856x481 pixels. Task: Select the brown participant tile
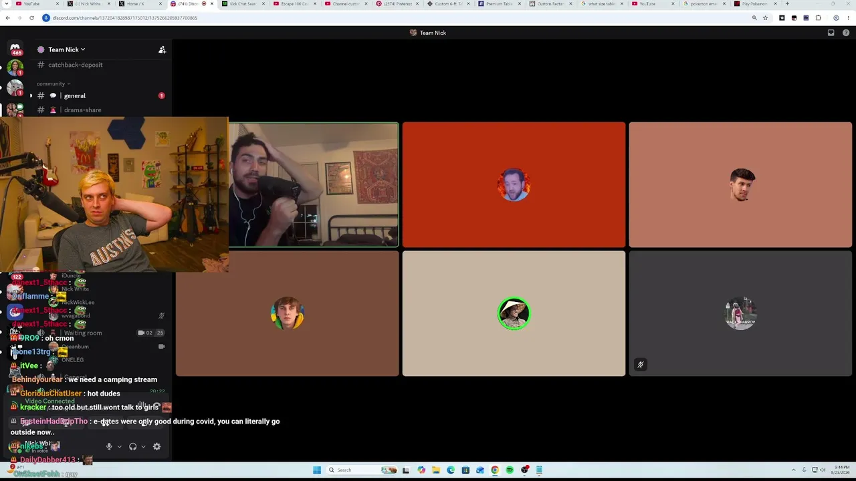click(288, 314)
